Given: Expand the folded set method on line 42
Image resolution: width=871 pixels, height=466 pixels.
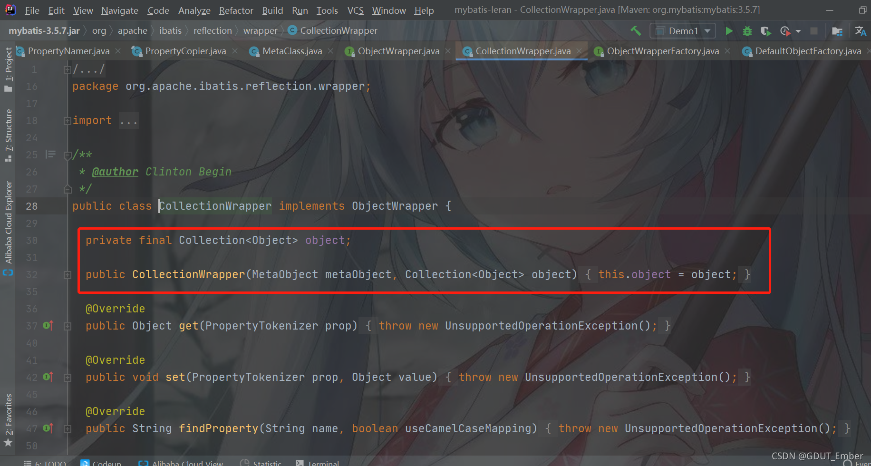Looking at the screenshot, I should tap(67, 378).
